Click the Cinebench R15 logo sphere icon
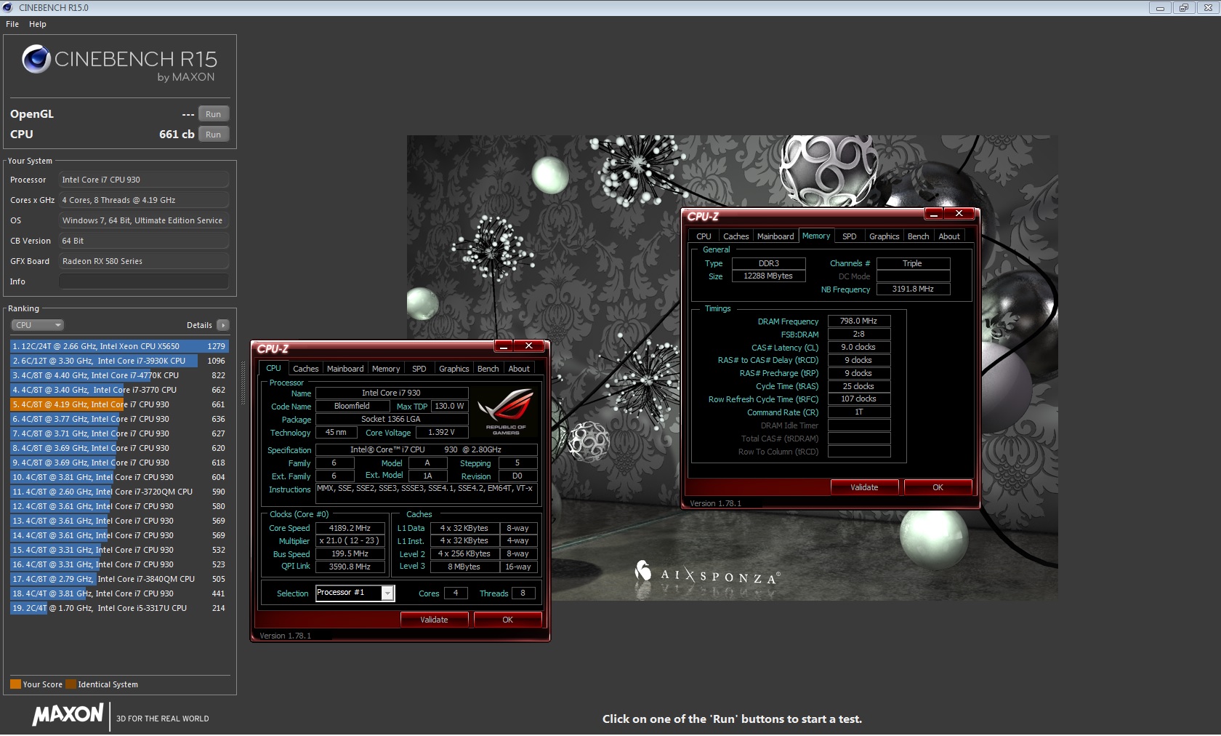The width and height of the screenshot is (1221, 736). [36, 60]
